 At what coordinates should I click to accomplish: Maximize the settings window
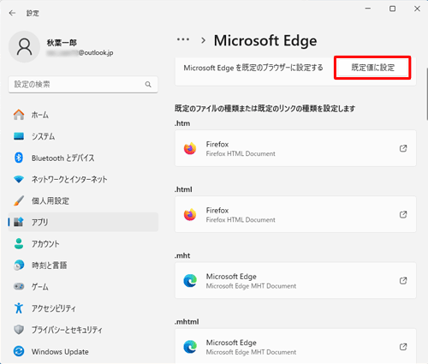[393, 9]
